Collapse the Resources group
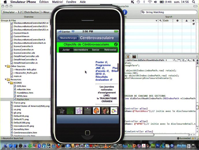The width and height of the screenshot is (199, 150). [5, 79]
